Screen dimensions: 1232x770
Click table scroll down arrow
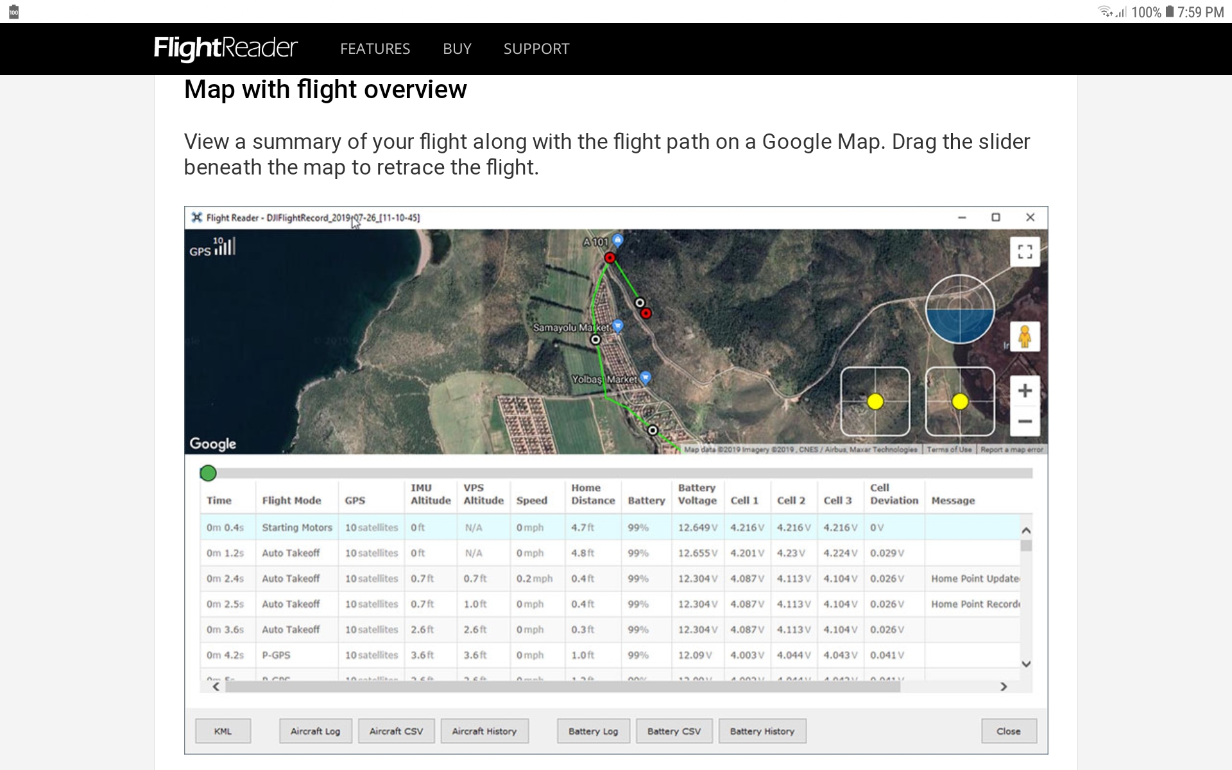(x=1026, y=664)
